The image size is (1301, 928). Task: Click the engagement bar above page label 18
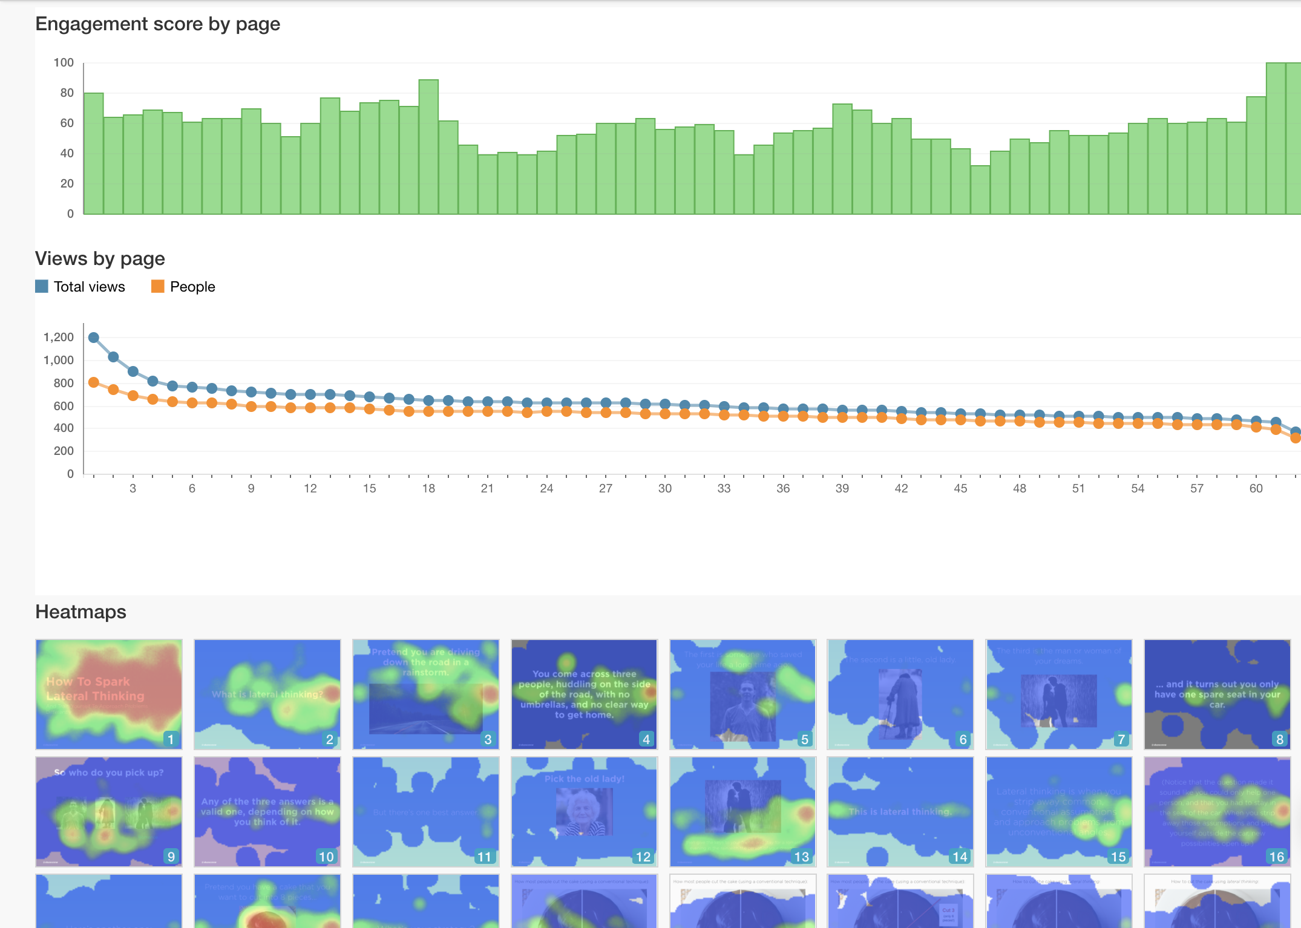[x=428, y=145]
